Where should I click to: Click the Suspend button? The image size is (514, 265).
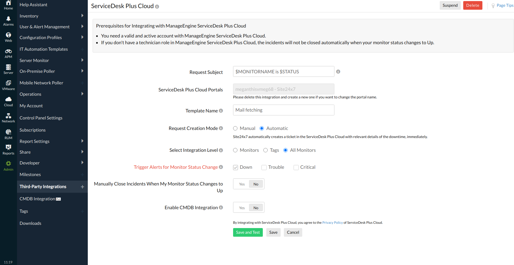450,5
